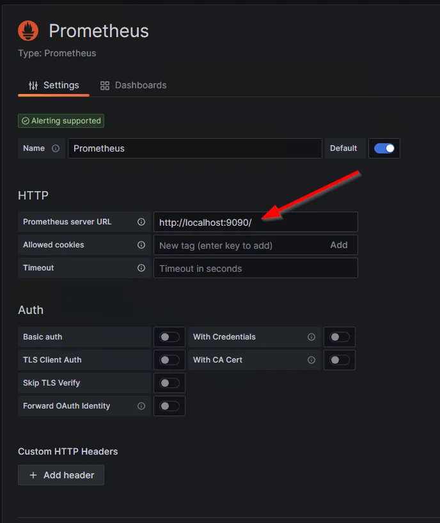This screenshot has width=440, height=523.
Task: Click info icon next to Name field
Action: 56,148
